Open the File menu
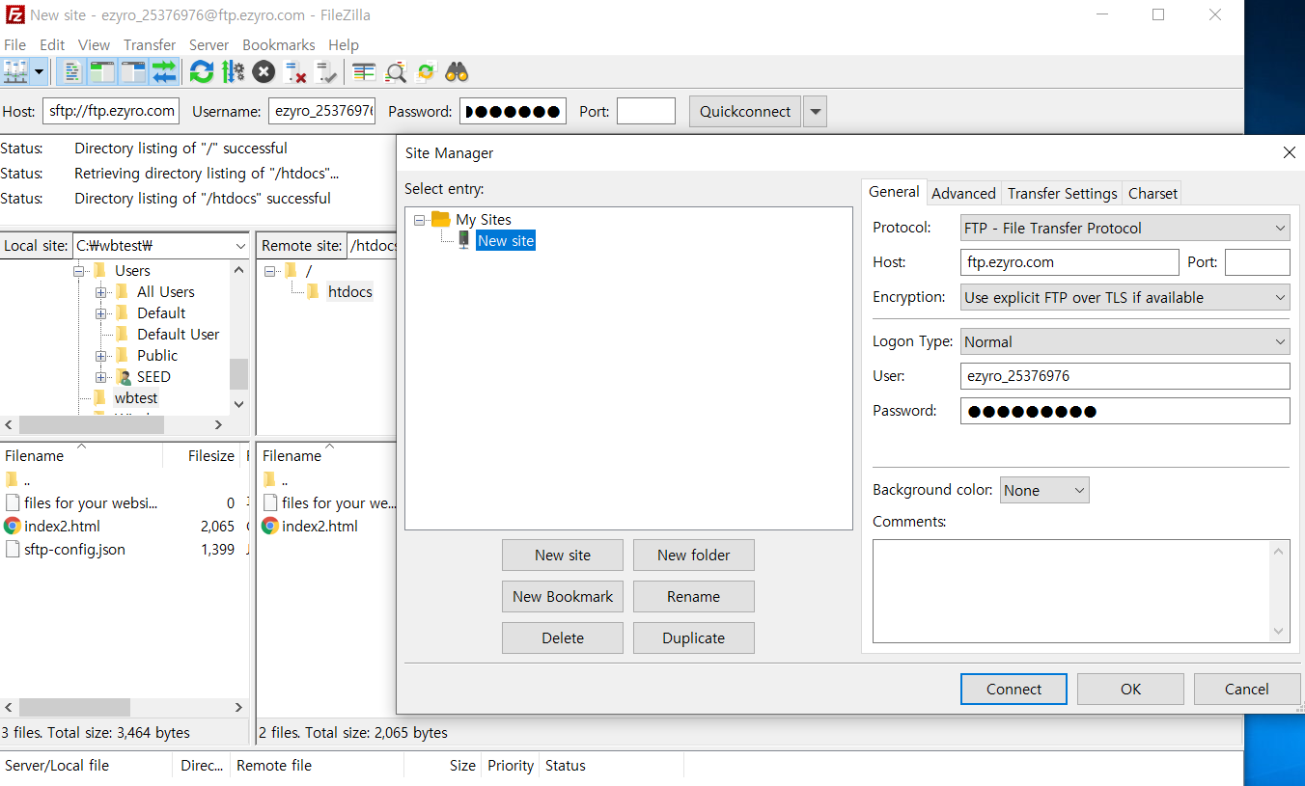 pos(14,44)
